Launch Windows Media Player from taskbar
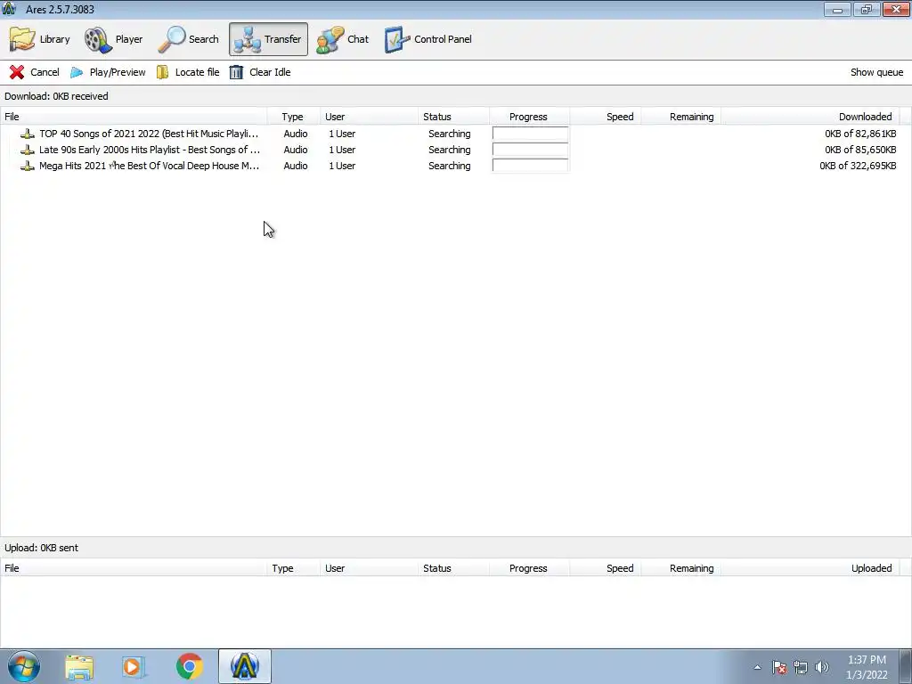Screen dimensions: 912x684 [134, 667]
